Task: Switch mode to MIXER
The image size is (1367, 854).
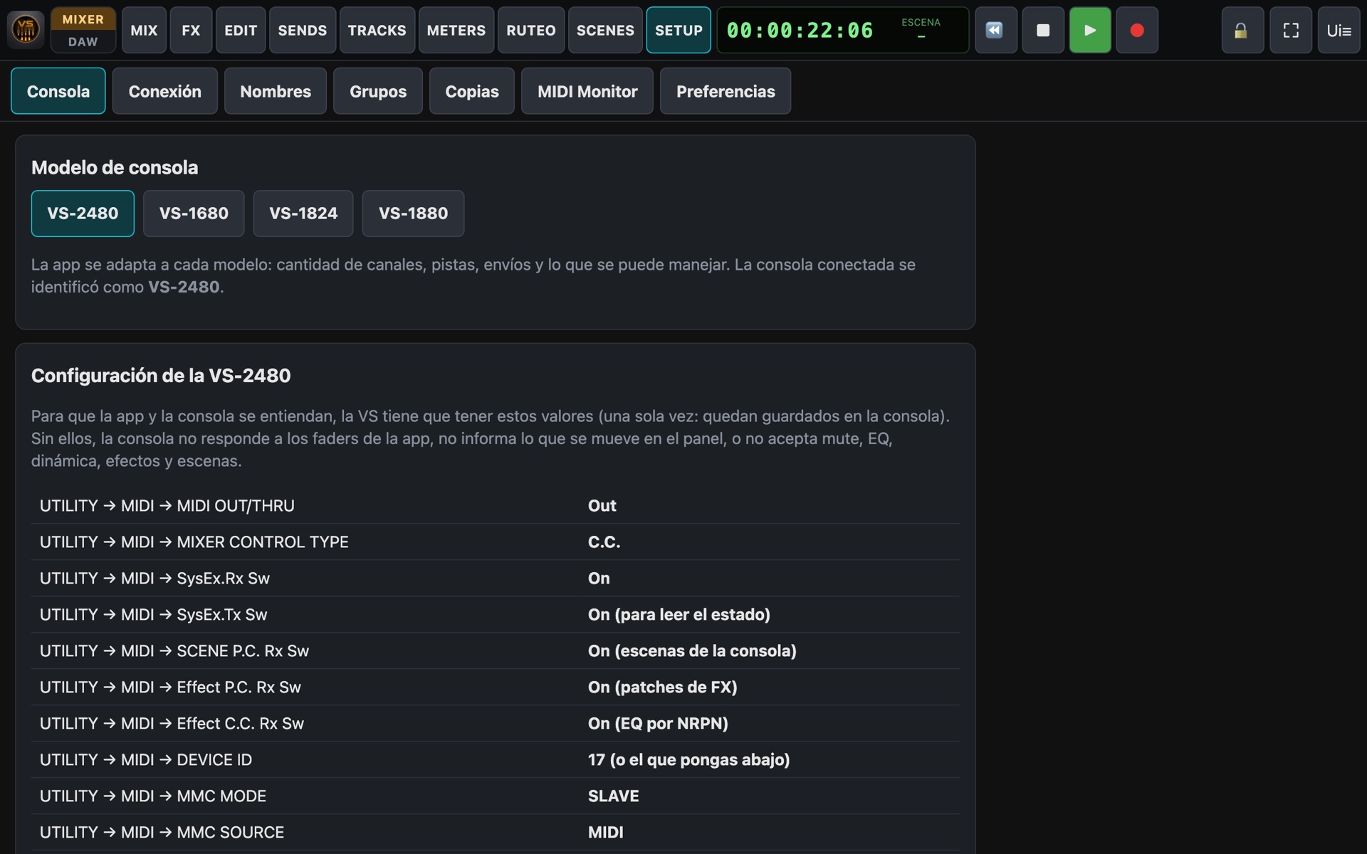Action: 83,19
